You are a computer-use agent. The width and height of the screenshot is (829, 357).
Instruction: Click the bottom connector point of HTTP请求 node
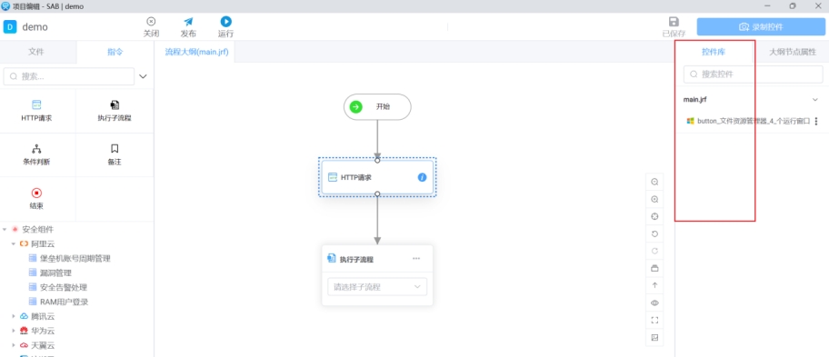[377, 194]
